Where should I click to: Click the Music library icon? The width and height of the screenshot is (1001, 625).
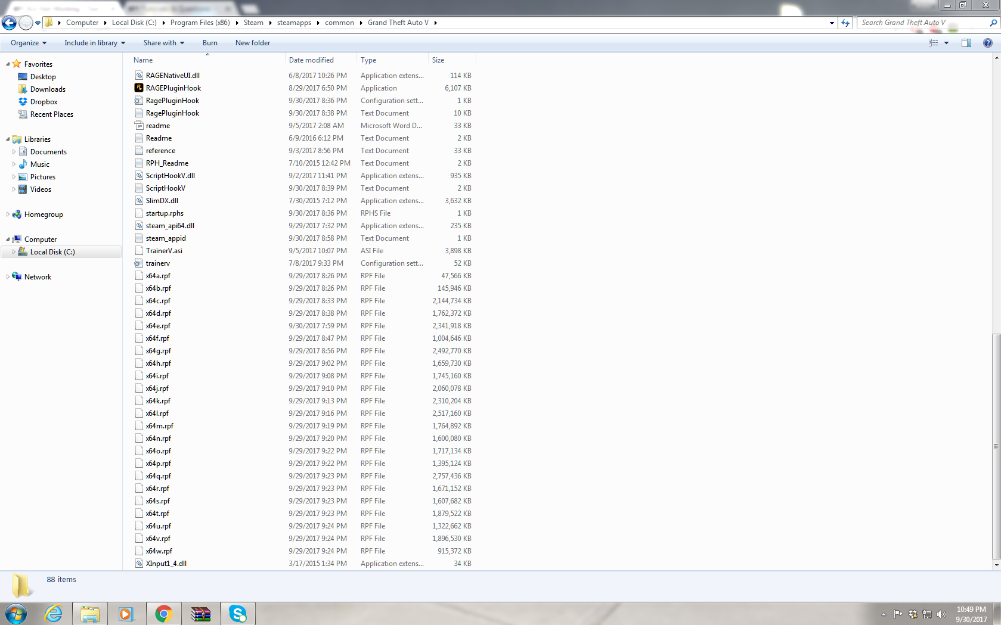[23, 164]
